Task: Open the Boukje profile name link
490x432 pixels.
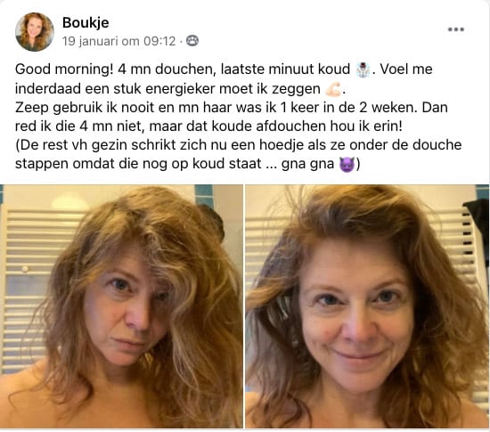Action: [x=86, y=22]
